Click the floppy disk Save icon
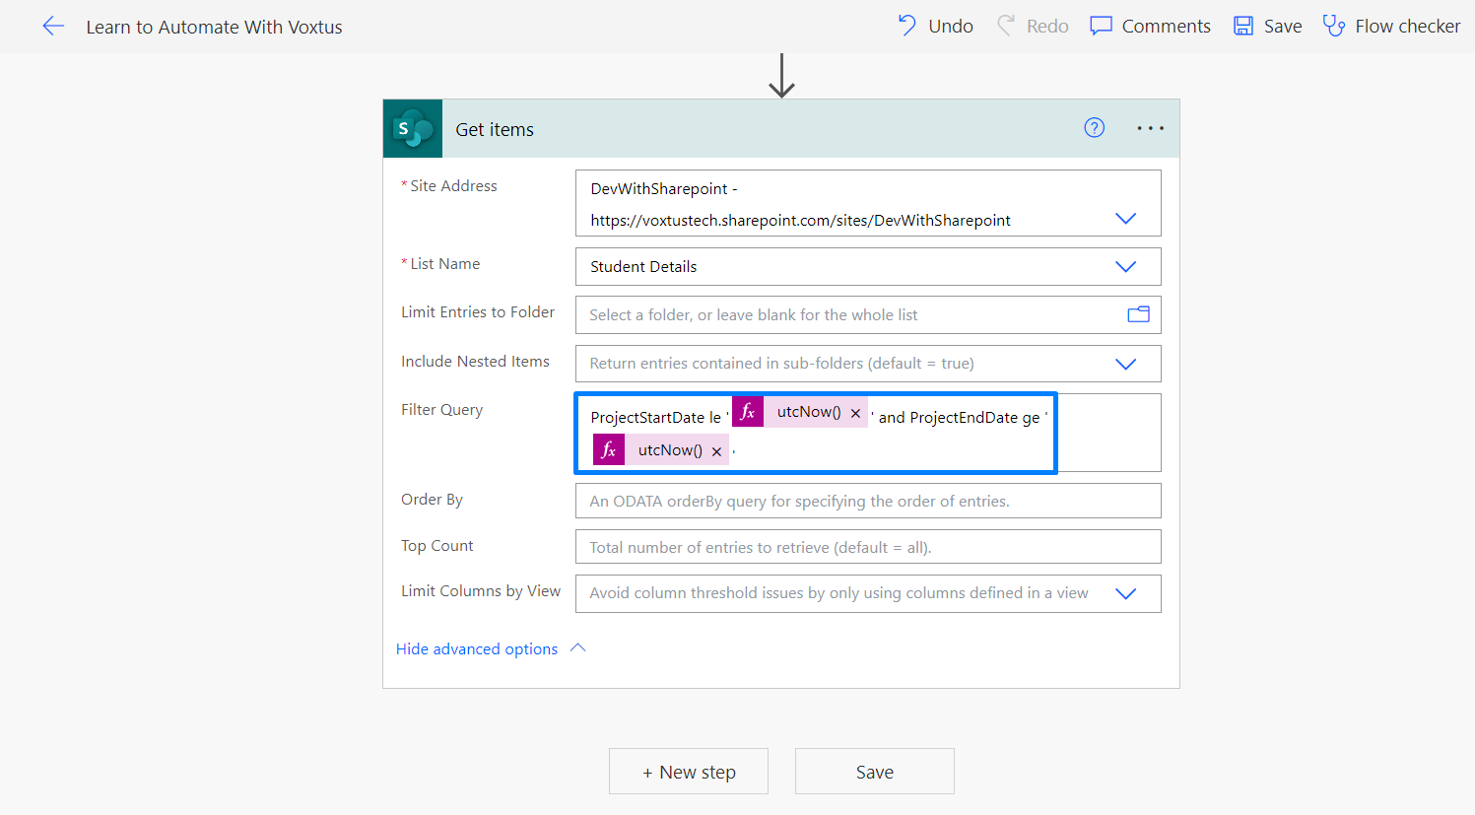This screenshot has height=815, width=1475. (x=1243, y=26)
